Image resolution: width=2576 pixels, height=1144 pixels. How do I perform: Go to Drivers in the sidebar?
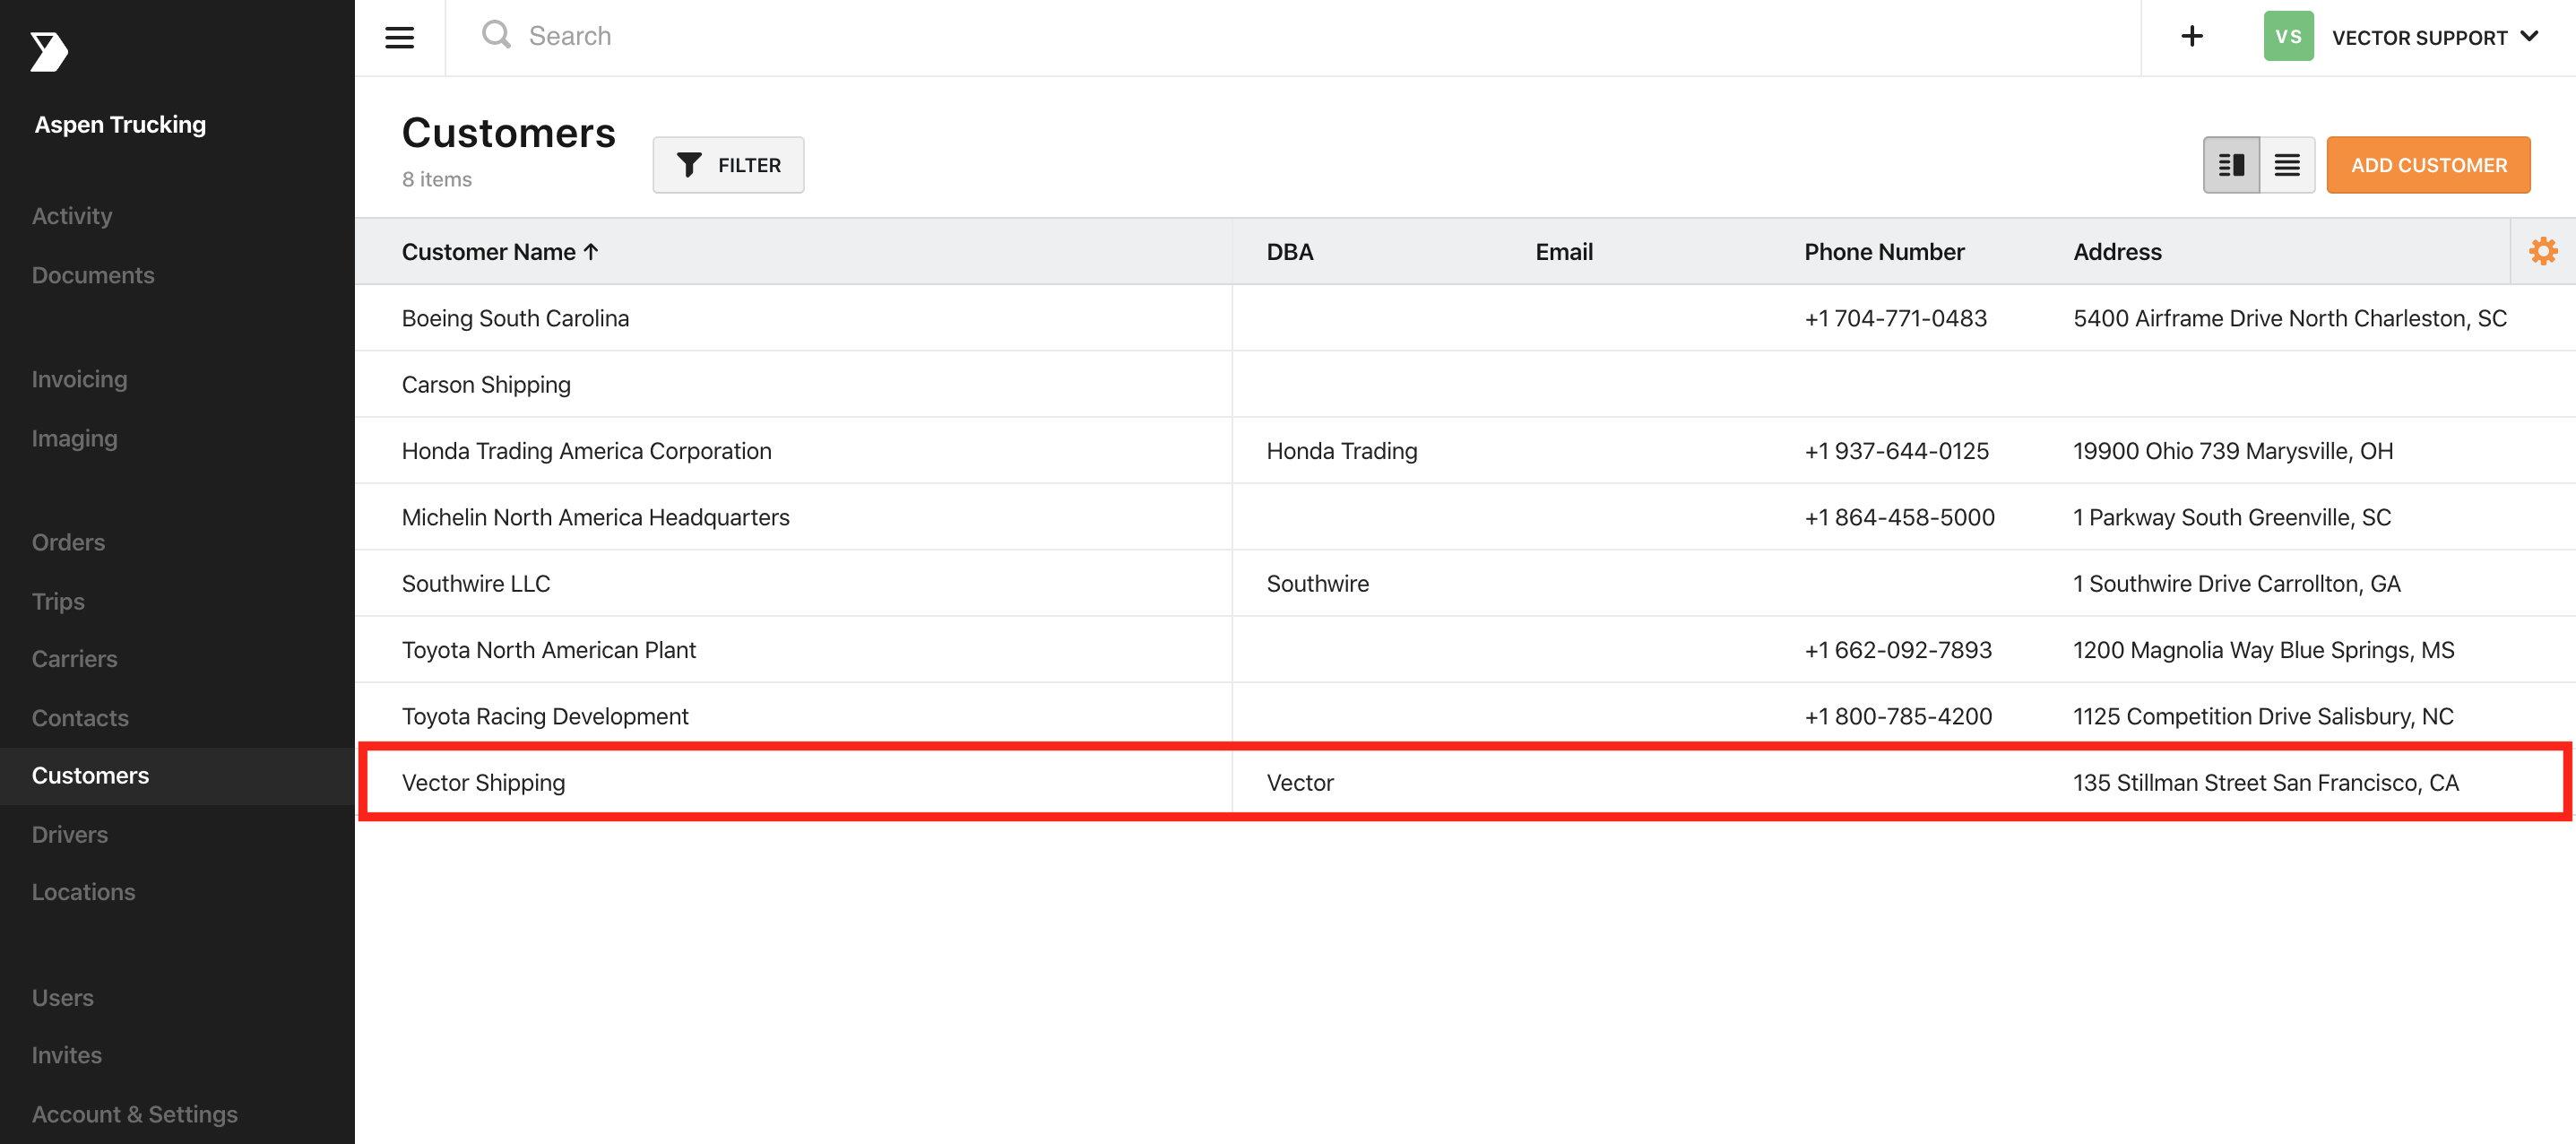[x=70, y=834]
